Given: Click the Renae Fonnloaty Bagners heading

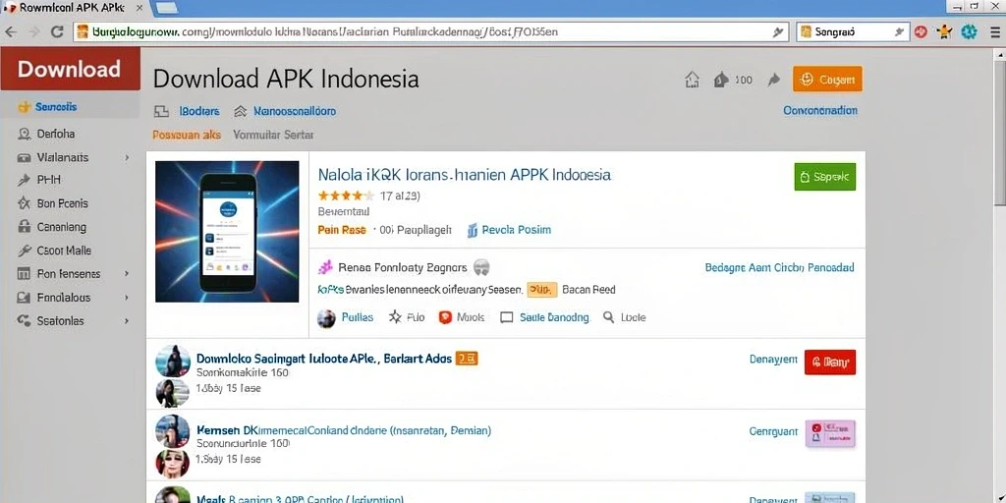Looking at the screenshot, I should click(x=404, y=267).
